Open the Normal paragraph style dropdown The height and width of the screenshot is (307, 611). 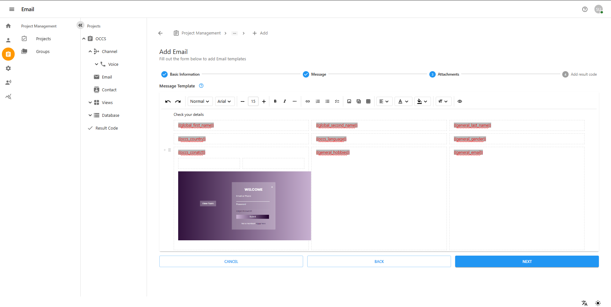(200, 101)
